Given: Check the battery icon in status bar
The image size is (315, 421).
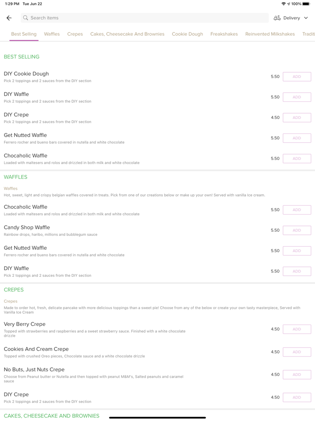Looking at the screenshot, I should pos(306,4).
